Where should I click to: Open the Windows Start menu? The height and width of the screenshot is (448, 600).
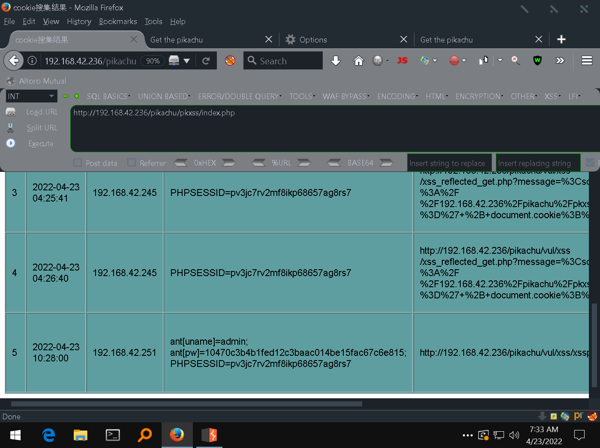click(15, 435)
